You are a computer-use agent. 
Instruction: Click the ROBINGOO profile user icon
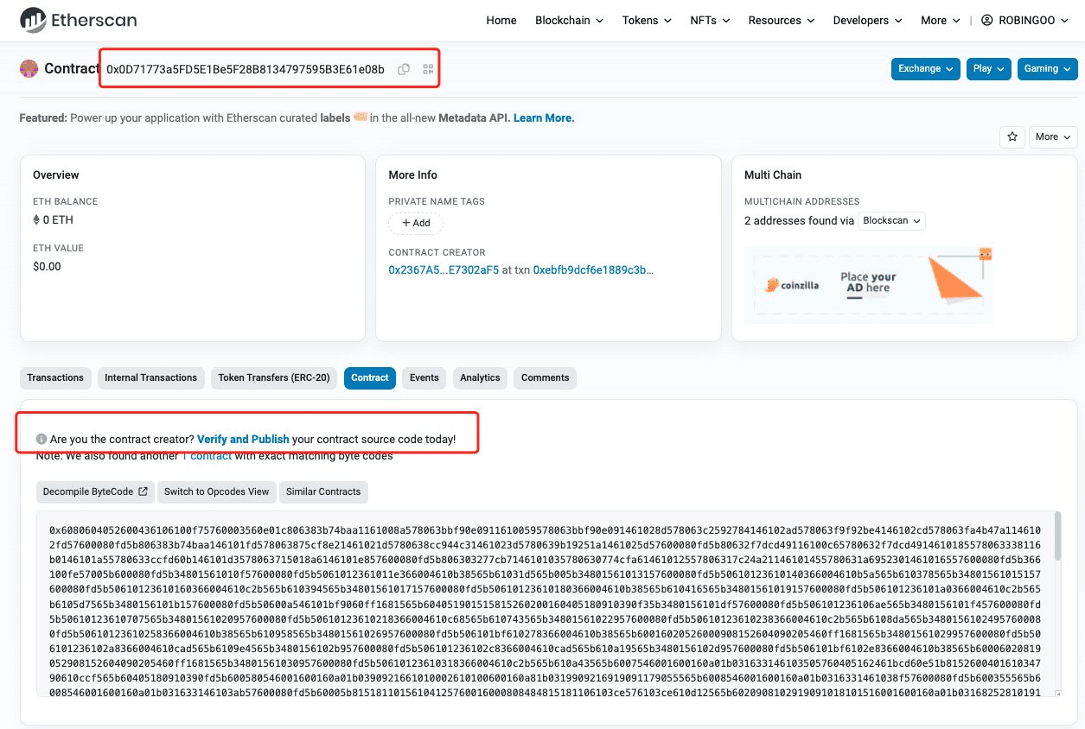point(987,20)
